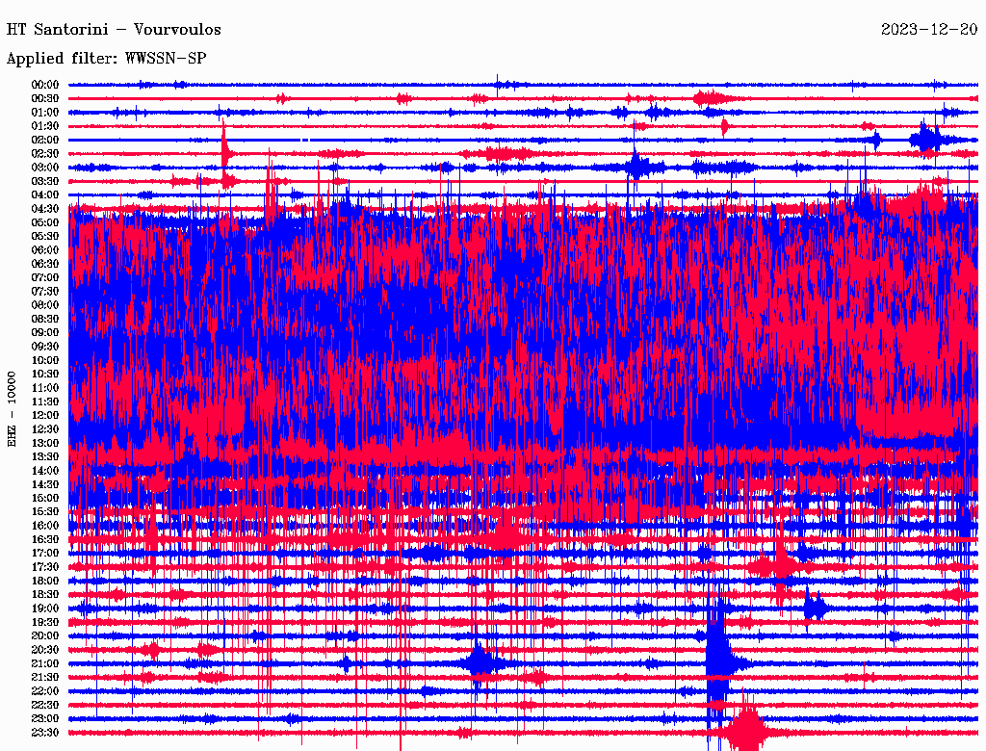Click the 01:00 time label
The image size is (986, 751).
click(x=45, y=113)
